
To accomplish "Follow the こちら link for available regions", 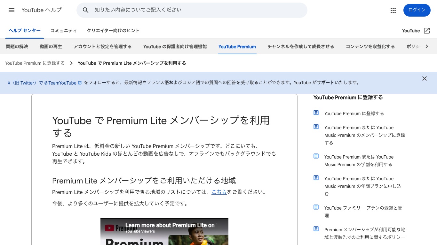I will 219,192.
